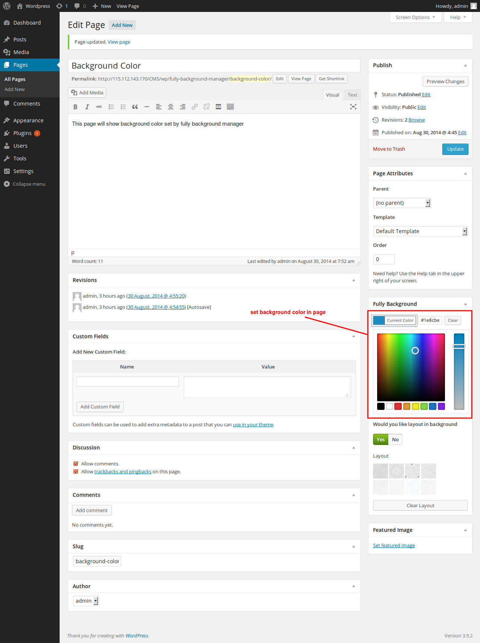
Task: Toggle Allow trackbacks and pingbacks checkbox
Action: tap(76, 471)
